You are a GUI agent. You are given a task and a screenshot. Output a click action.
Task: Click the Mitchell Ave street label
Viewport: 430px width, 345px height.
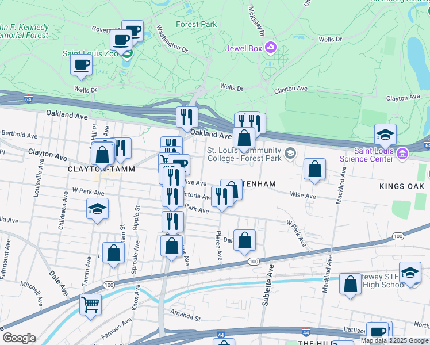[x=32, y=294]
